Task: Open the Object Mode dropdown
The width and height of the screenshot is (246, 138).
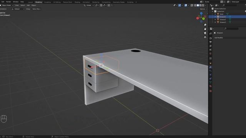Action: pyautogui.click(x=7, y=5)
